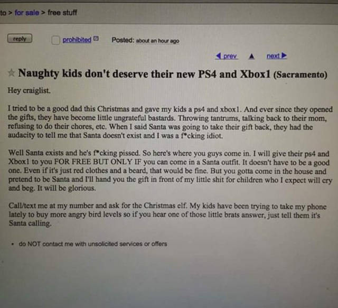The image size is (338, 308).
Task: Open the prohibited flagging link
Action: (77, 40)
